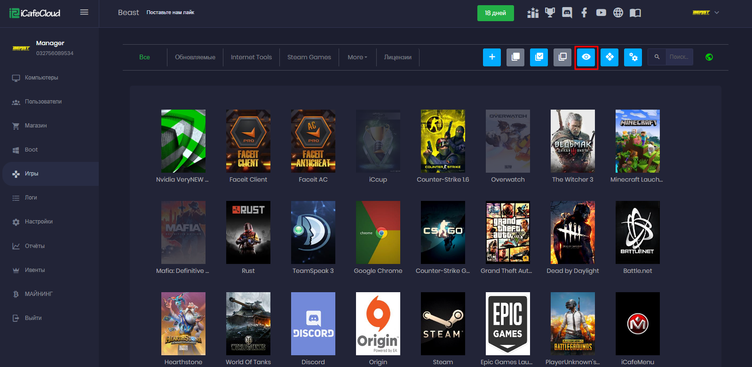This screenshot has height=367, width=752.
Task: Open the Faceit AC tile
Action: 313,141
